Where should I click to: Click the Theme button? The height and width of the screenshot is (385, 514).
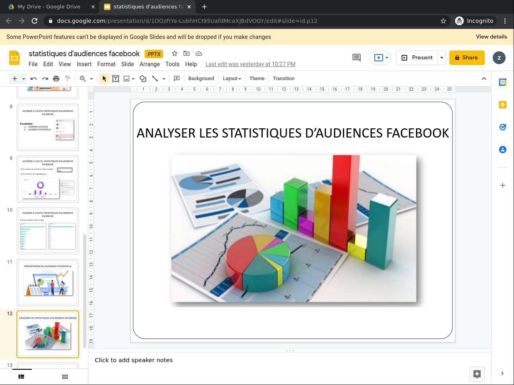(x=257, y=79)
